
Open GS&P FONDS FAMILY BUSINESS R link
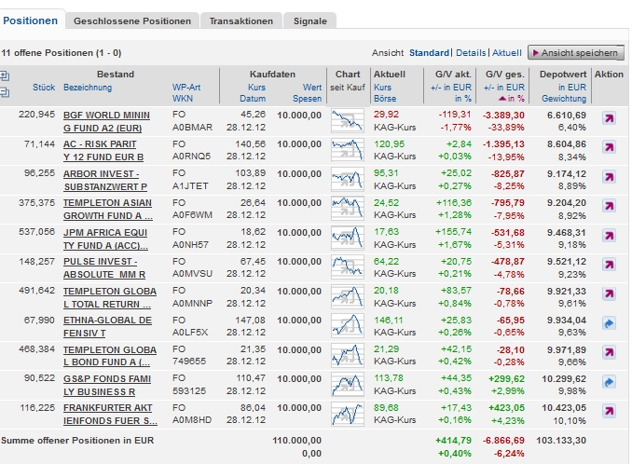(x=107, y=386)
